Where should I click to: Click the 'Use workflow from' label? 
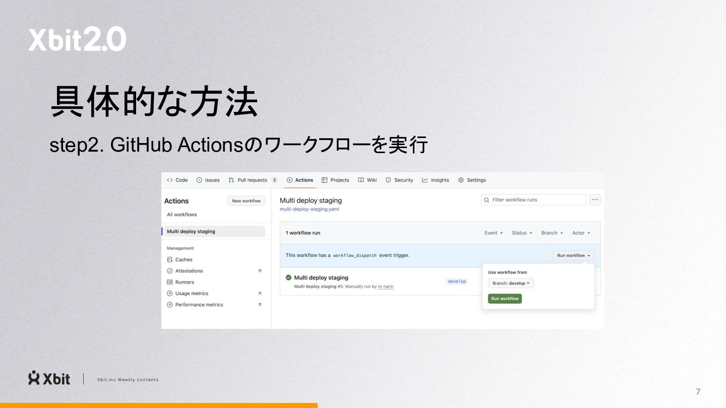508,273
